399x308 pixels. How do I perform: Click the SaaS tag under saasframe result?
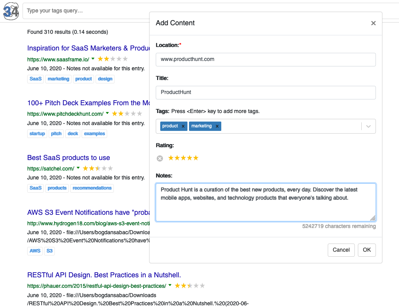[x=35, y=79]
